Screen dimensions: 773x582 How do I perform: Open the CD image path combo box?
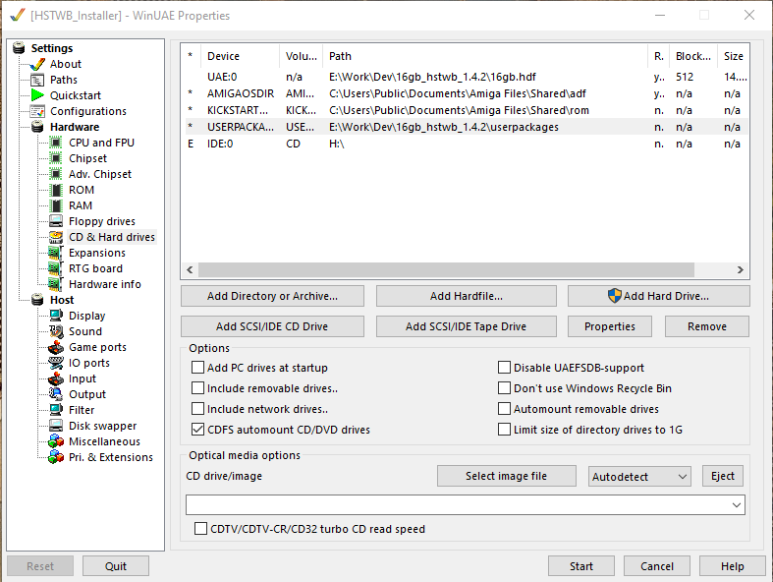coord(466,505)
